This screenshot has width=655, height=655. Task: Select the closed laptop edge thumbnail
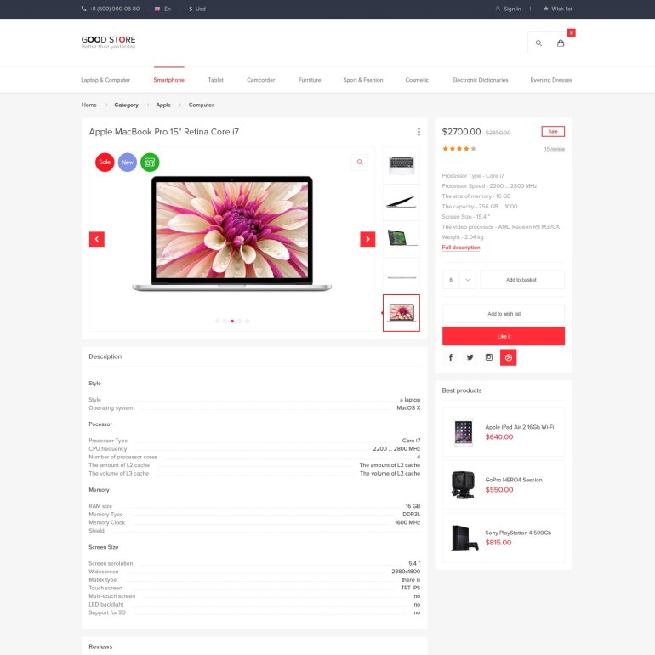pyautogui.click(x=401, y=276)
